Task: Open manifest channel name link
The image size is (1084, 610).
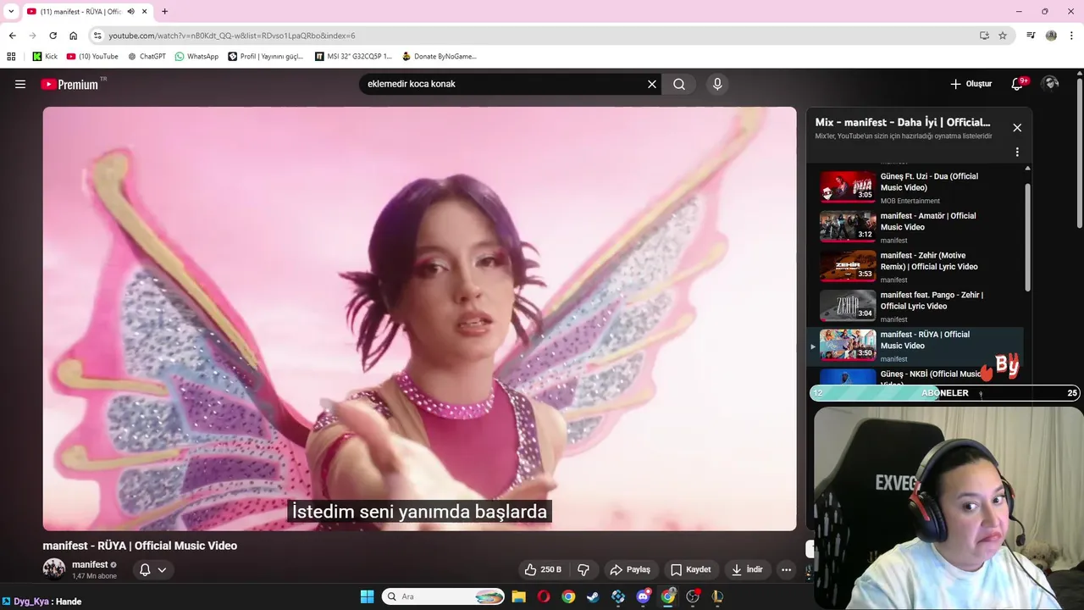Action: 90,564
